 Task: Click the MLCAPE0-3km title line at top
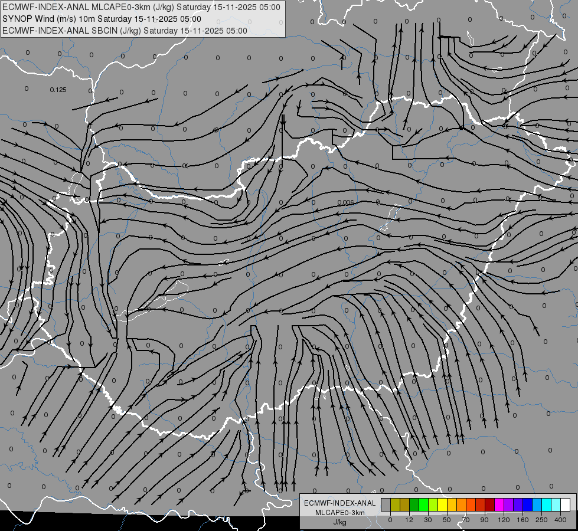[141, 7]
